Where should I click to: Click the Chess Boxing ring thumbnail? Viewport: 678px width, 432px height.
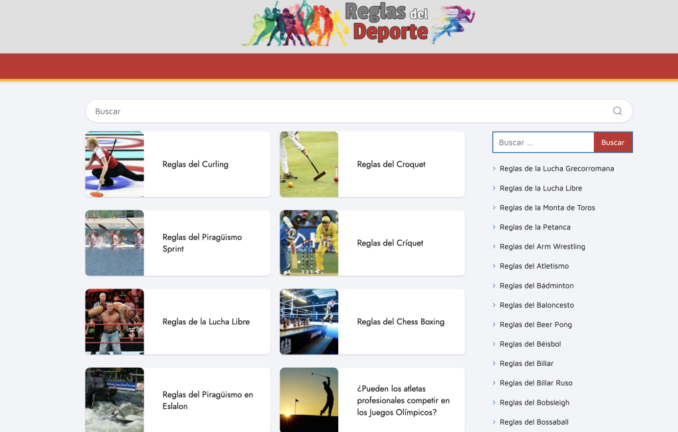coord(309,322)
